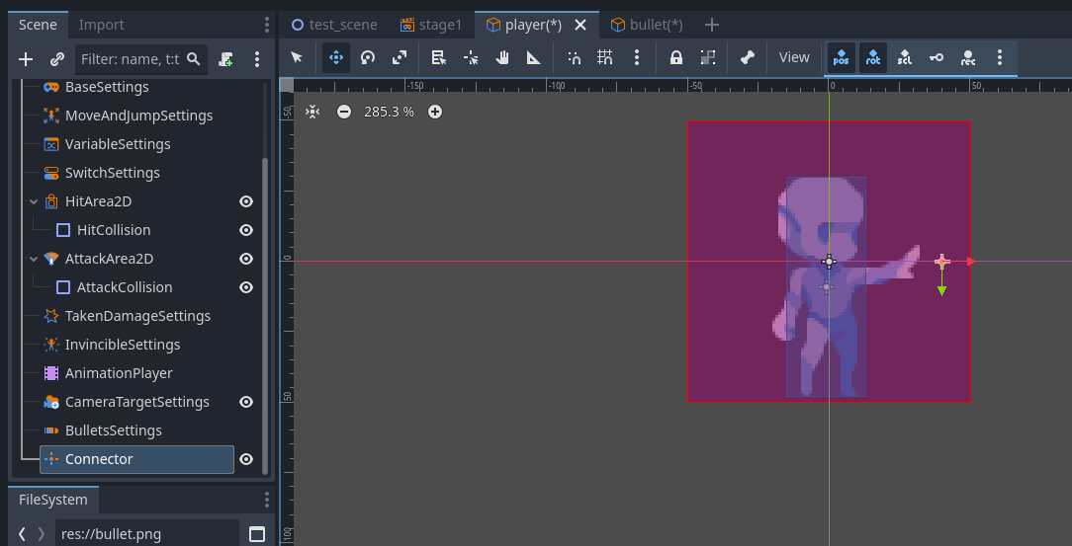Attach a script to selected node
Screen dimensions: 1072x546
pyautogui.click(x=225, y=59)
